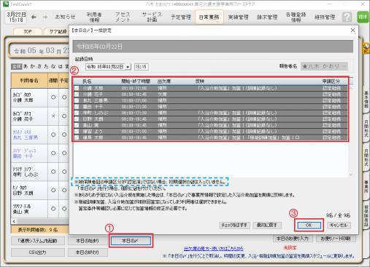Select 介護 太郎 in background user list
The height and width of the screenshot is (267, 370).
pyautogui.click(x=29, y=97)
